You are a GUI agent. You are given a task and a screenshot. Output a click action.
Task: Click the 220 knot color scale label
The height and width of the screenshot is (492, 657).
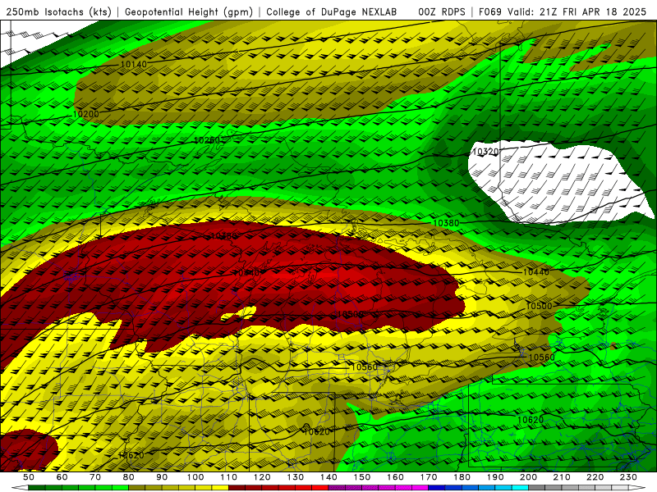595,477
